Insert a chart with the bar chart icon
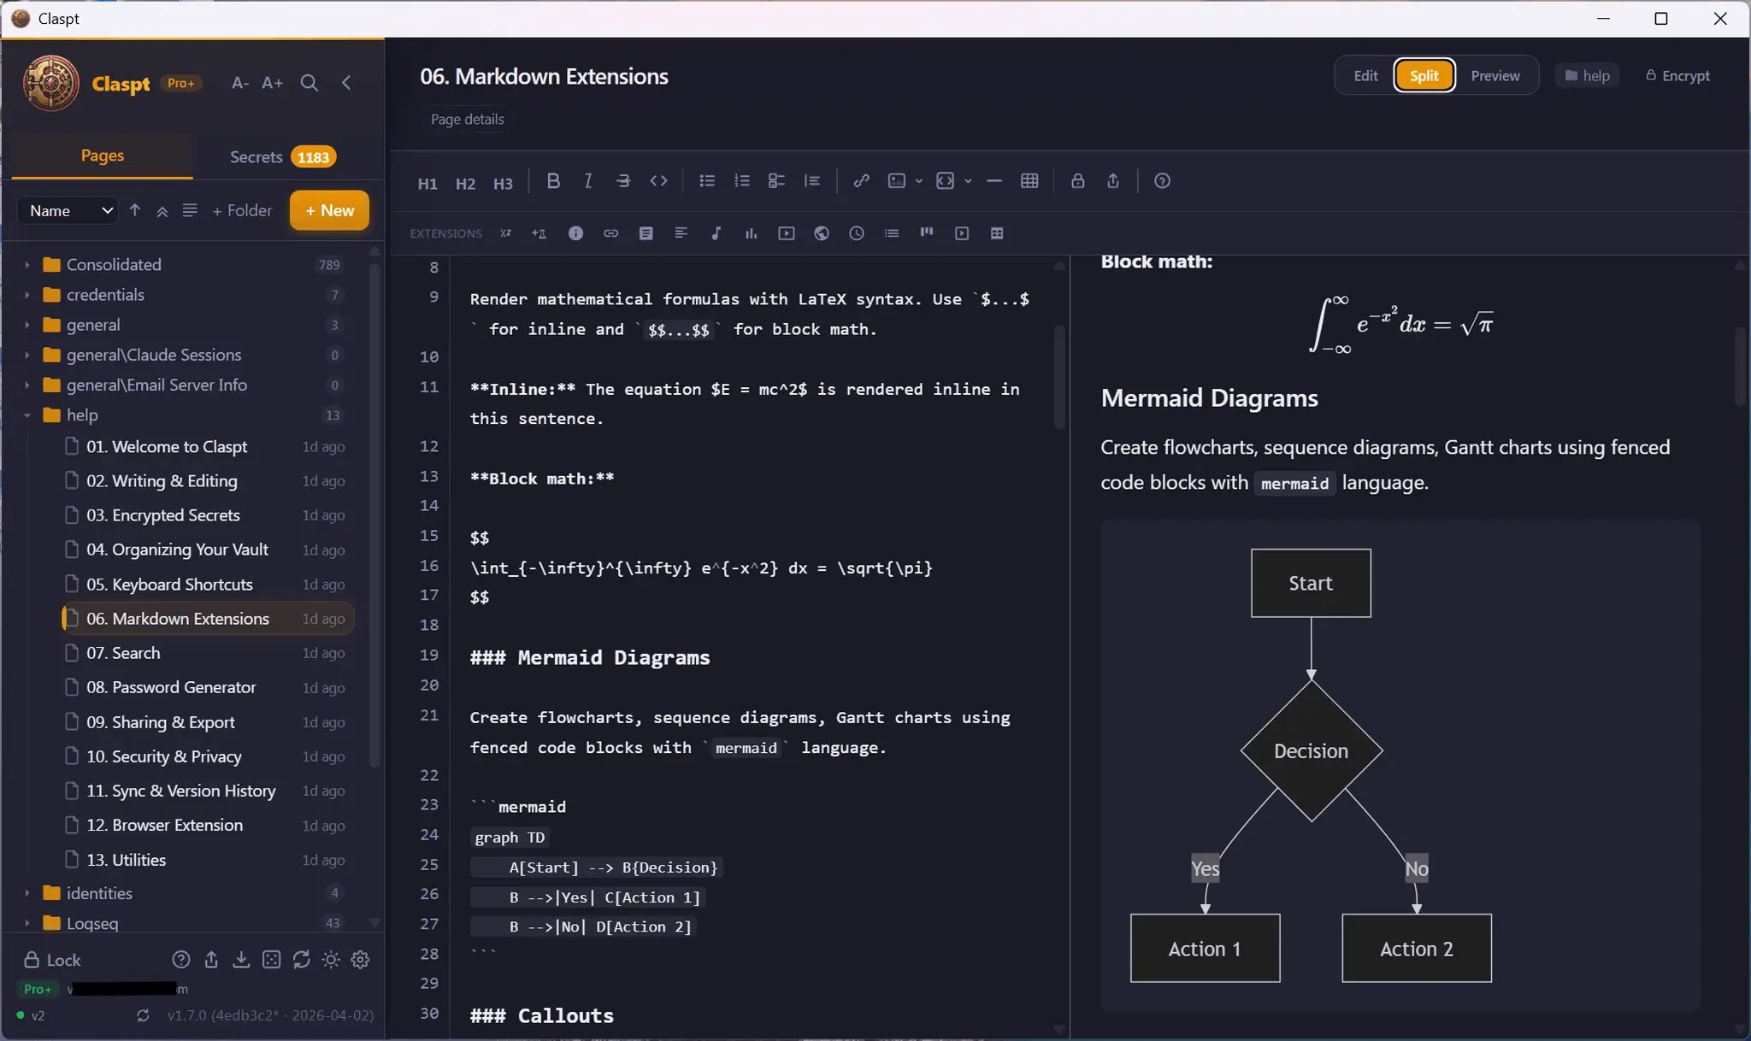 (751, 233)
